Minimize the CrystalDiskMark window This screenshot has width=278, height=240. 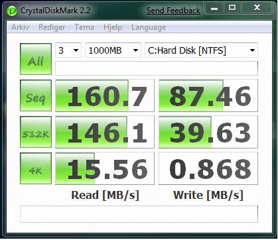[214, 8]
